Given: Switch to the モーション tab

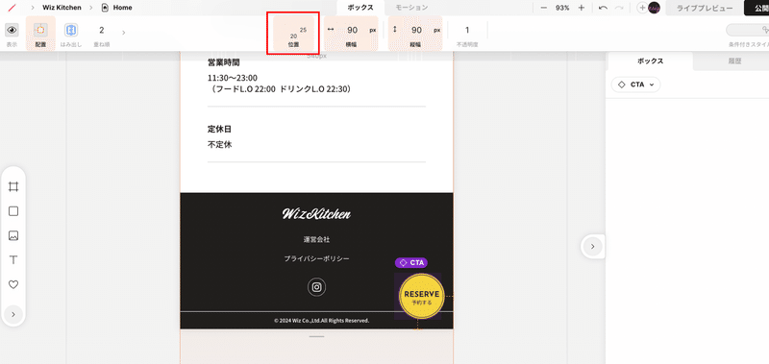Looking at the screenshot, I should (x=411, y=8).
